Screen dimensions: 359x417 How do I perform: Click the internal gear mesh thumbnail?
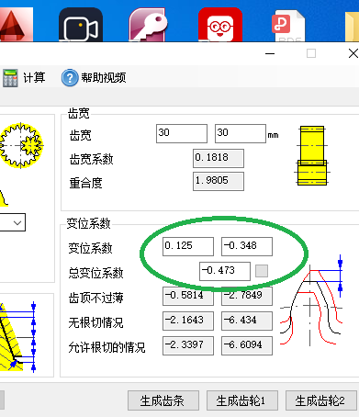tap(21, 145)
